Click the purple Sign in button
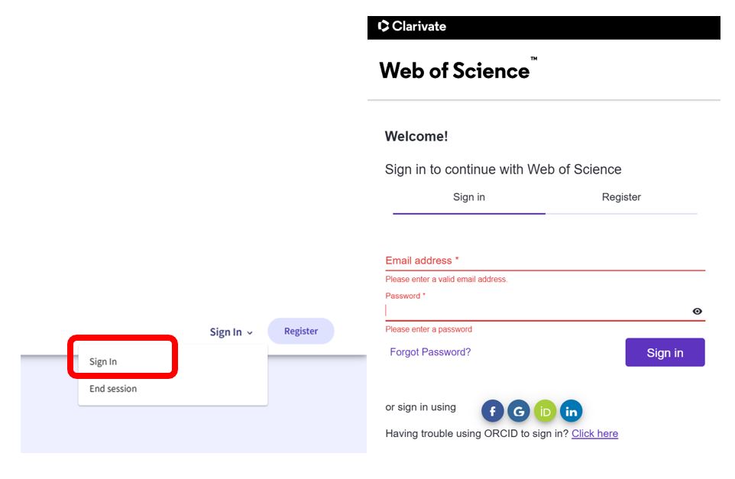The image size is (735, 479). tap(665, 352)
